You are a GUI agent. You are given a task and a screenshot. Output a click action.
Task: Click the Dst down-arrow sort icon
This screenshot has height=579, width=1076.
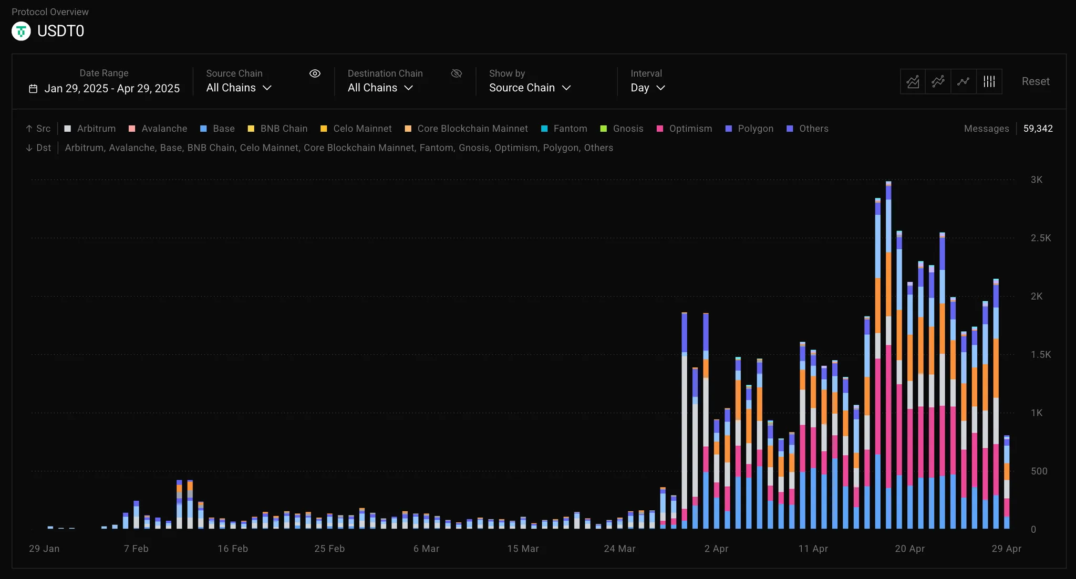pos(29,148)
